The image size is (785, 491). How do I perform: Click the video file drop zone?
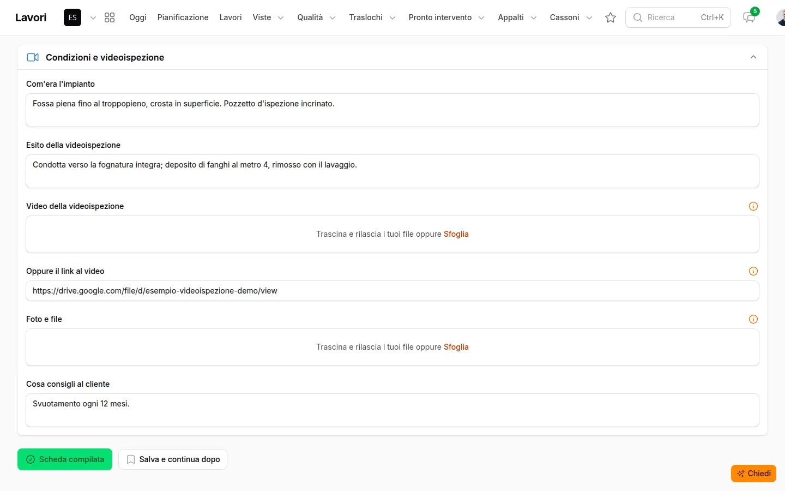tap(392, 235)
